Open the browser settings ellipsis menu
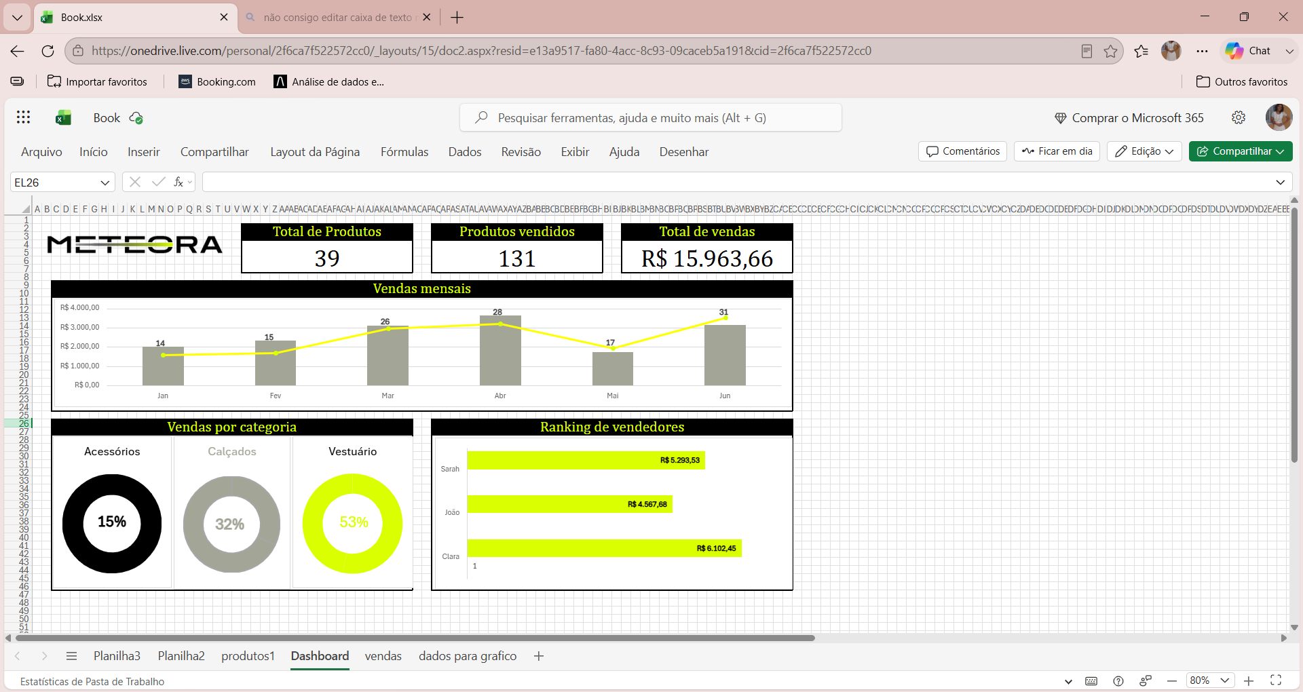This screenshot has width=1303, height=692. coord(1203,51)
